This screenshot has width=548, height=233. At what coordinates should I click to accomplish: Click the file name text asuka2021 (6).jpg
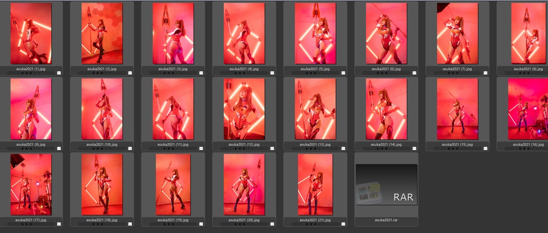coord(386,69)
